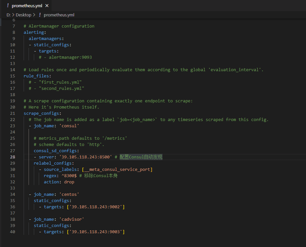This screenshot has width=306, height=247.
Task: Click the YAML icon in the tab
Action: (8, 6)
